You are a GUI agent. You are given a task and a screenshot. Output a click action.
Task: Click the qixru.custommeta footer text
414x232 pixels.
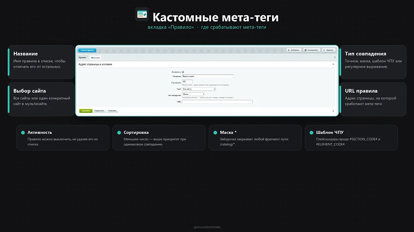207,227
